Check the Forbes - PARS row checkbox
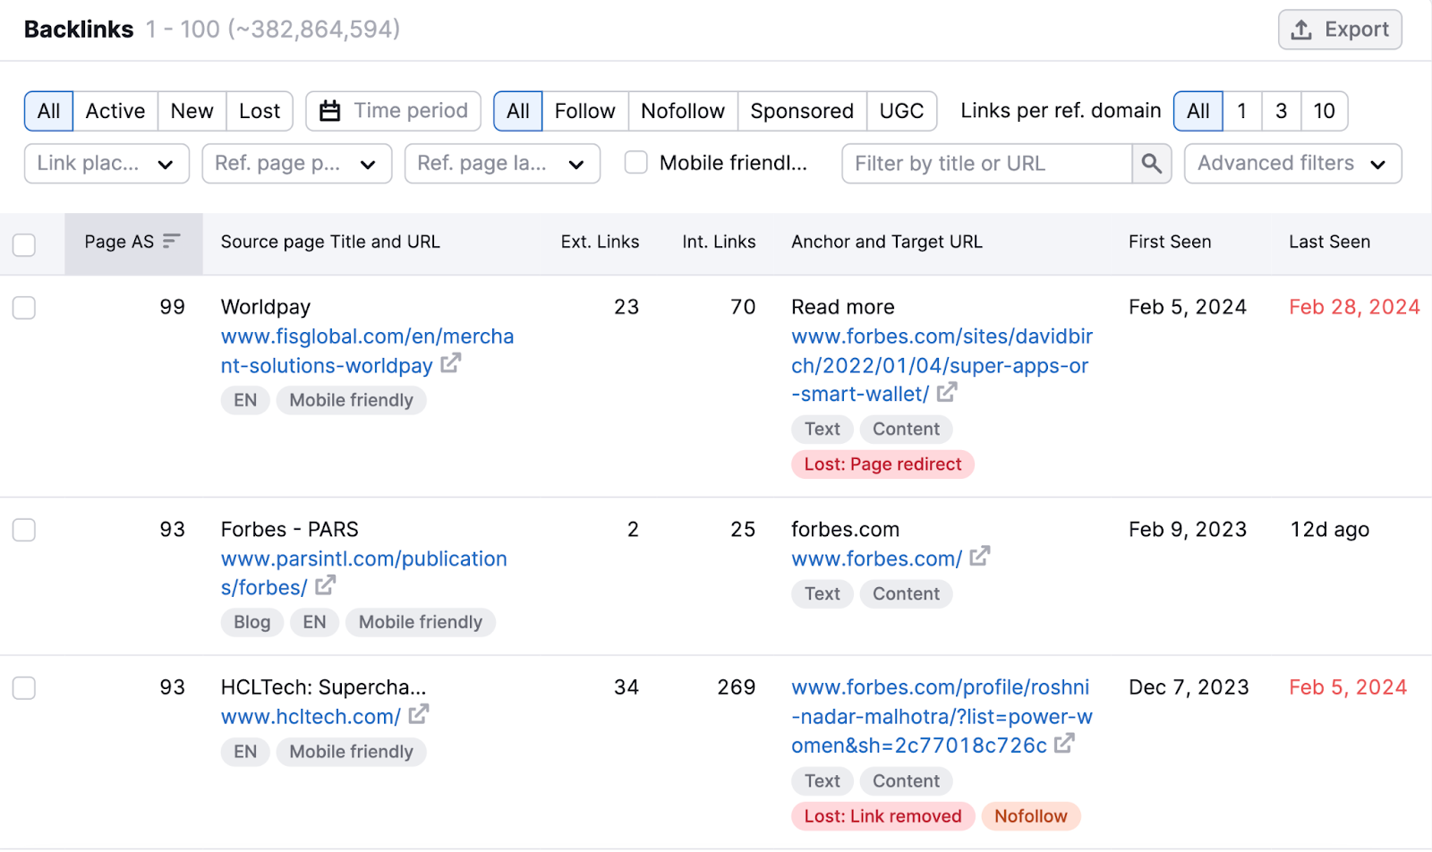Viewport: 1432px width, 852px height. pyautogui.click(x=24, y=530)
